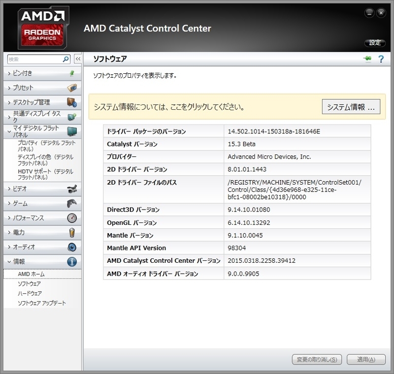Collapse the 情報 section
The width and height of the screenshot is (394, 374).
point(42,261)
